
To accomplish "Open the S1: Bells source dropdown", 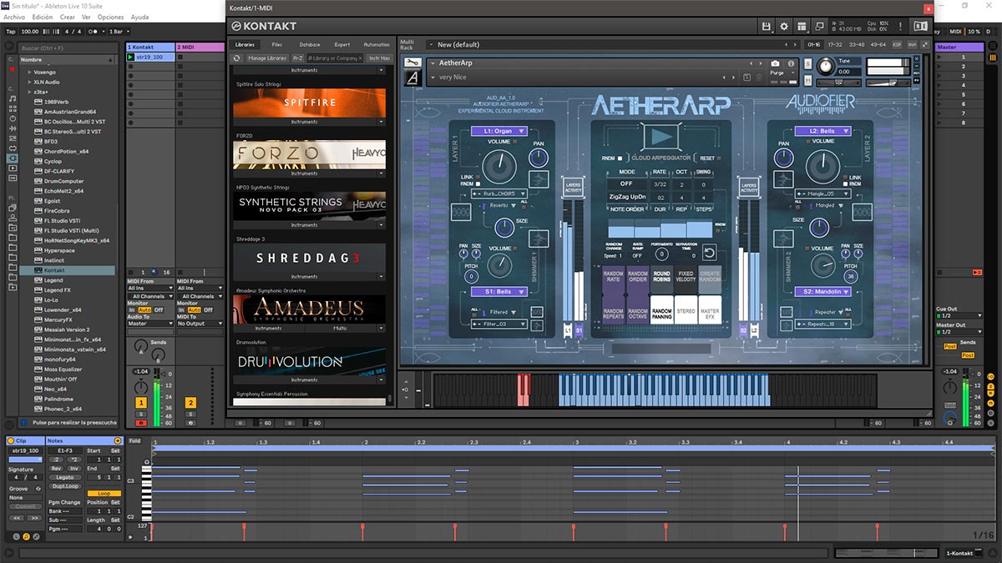I will [500, 292].
